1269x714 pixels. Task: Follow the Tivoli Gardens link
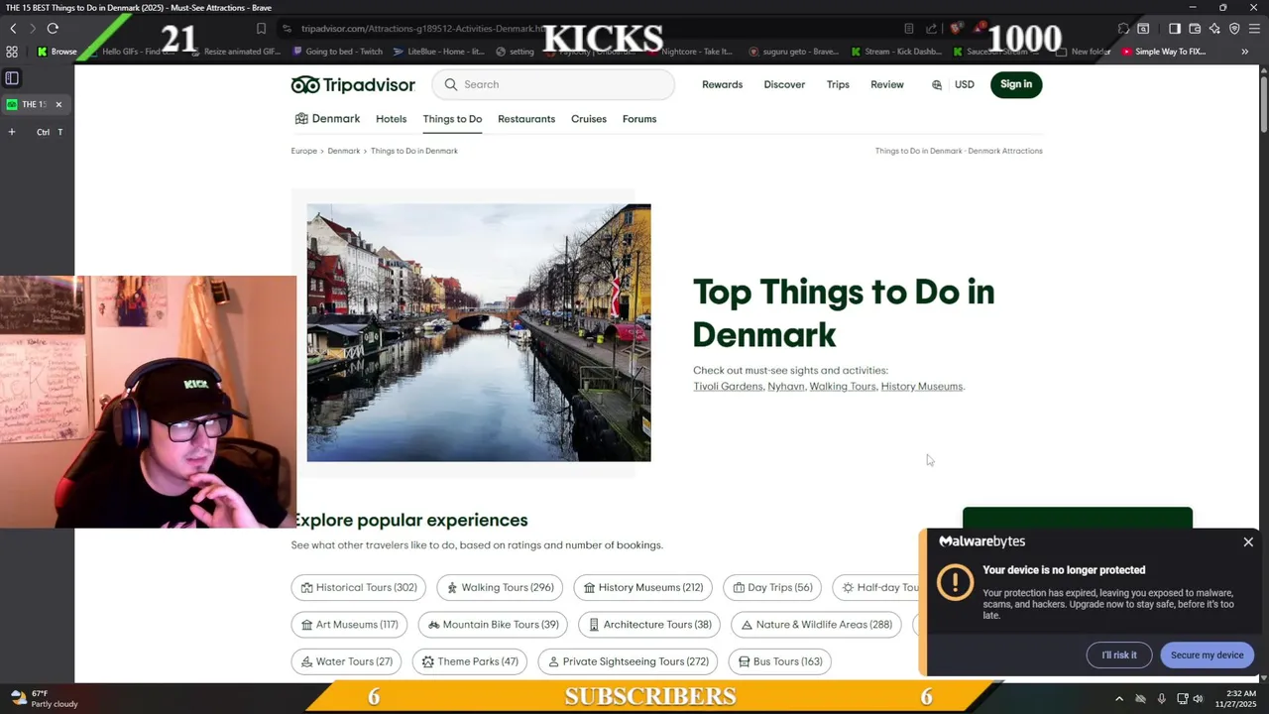728,387
